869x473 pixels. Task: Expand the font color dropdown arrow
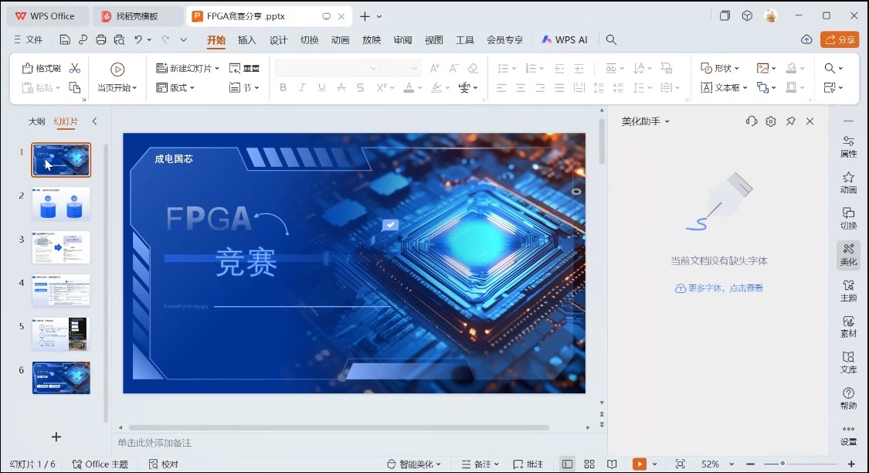(x=421, y=87)
